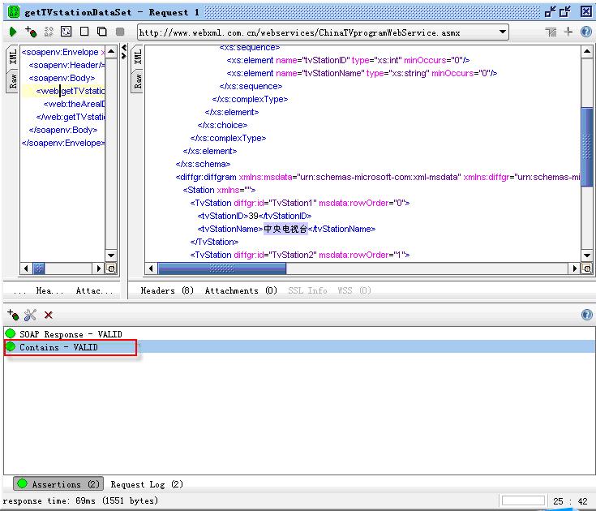Click the help icon in the assertions panel
The image size is (596, 511).
pyautogui.click(x=586, y=315)
